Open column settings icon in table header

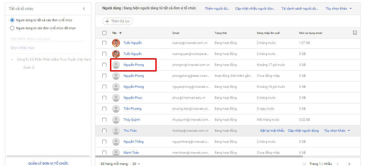355,33
